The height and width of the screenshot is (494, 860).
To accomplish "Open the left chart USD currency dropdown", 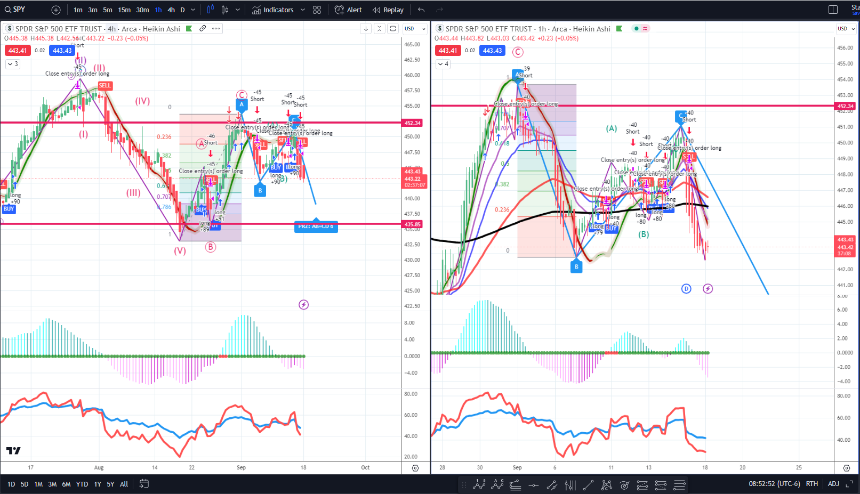I will [415, 28].
